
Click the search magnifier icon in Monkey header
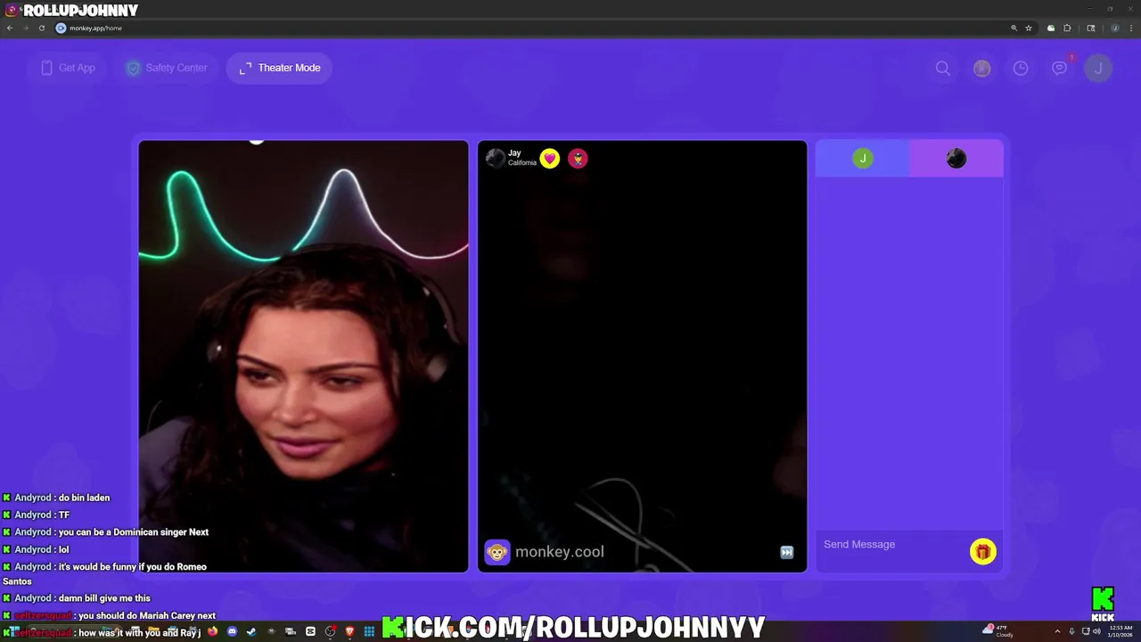(x=942, y=68)
